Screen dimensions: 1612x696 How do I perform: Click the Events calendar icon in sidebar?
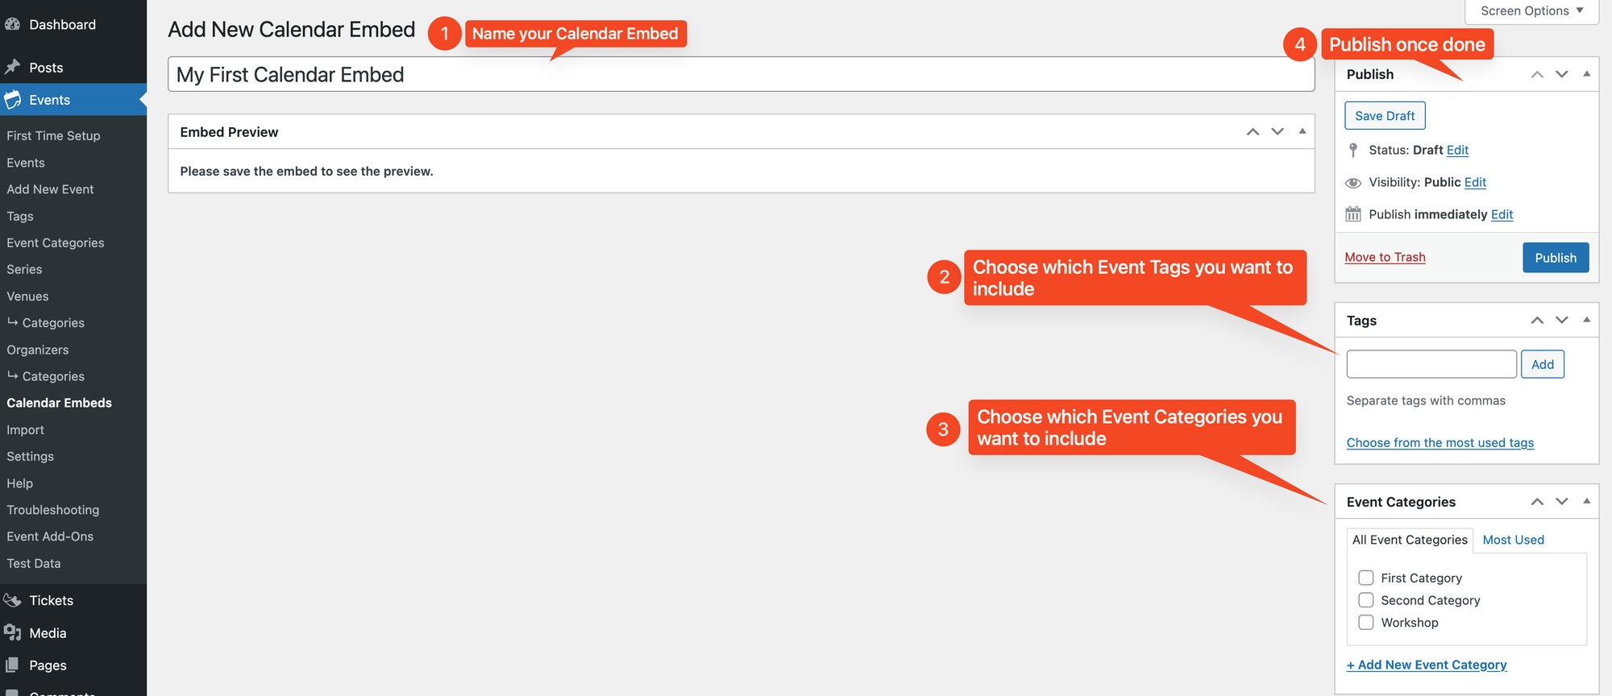coord(12,100)
